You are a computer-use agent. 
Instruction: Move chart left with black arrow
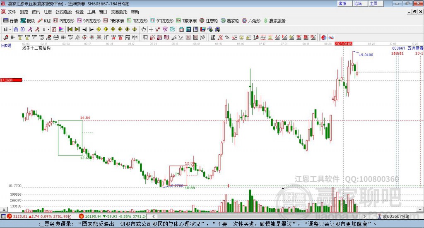click(x=84, y=29)
